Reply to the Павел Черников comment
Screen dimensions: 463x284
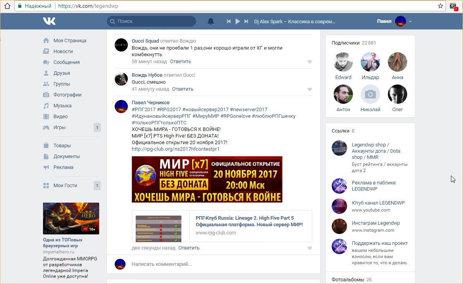pyautogui.click(x=189, y=248)
